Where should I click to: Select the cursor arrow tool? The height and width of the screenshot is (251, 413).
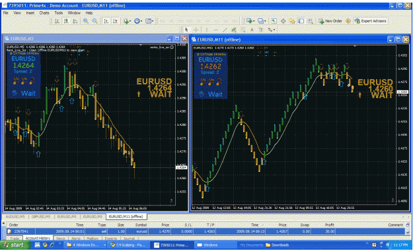point(186,30)
